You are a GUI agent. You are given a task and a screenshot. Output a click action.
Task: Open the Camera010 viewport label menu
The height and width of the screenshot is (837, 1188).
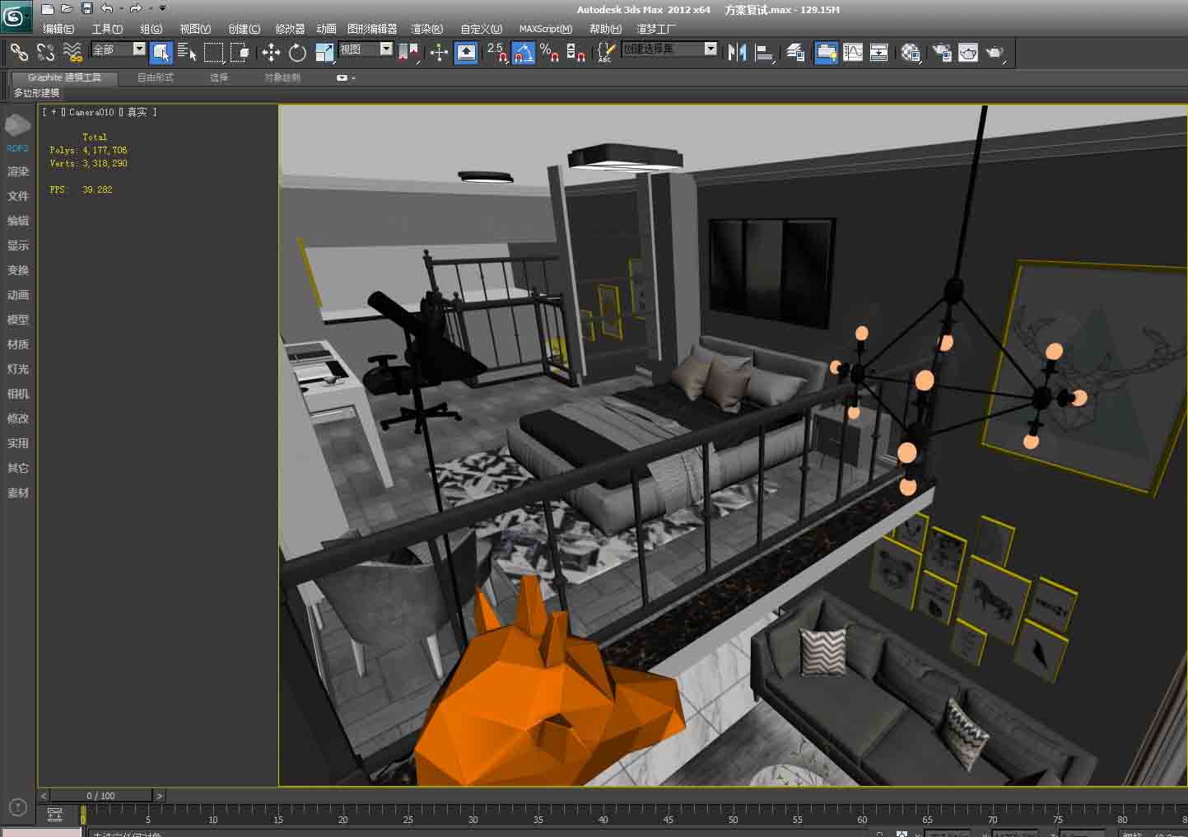click(x=91, y=112)
